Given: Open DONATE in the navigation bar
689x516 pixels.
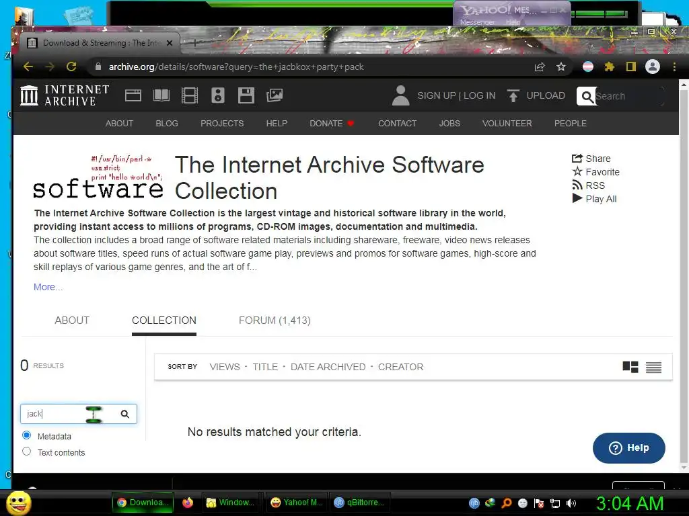Looking at the screenshot, I should 332,124.
